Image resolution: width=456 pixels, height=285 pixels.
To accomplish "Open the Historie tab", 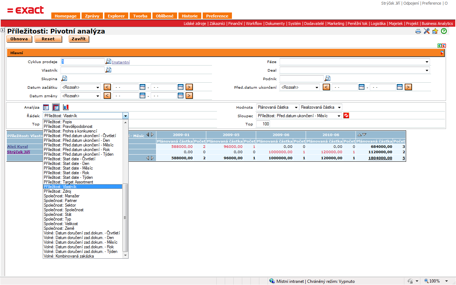I will point(190,16).
